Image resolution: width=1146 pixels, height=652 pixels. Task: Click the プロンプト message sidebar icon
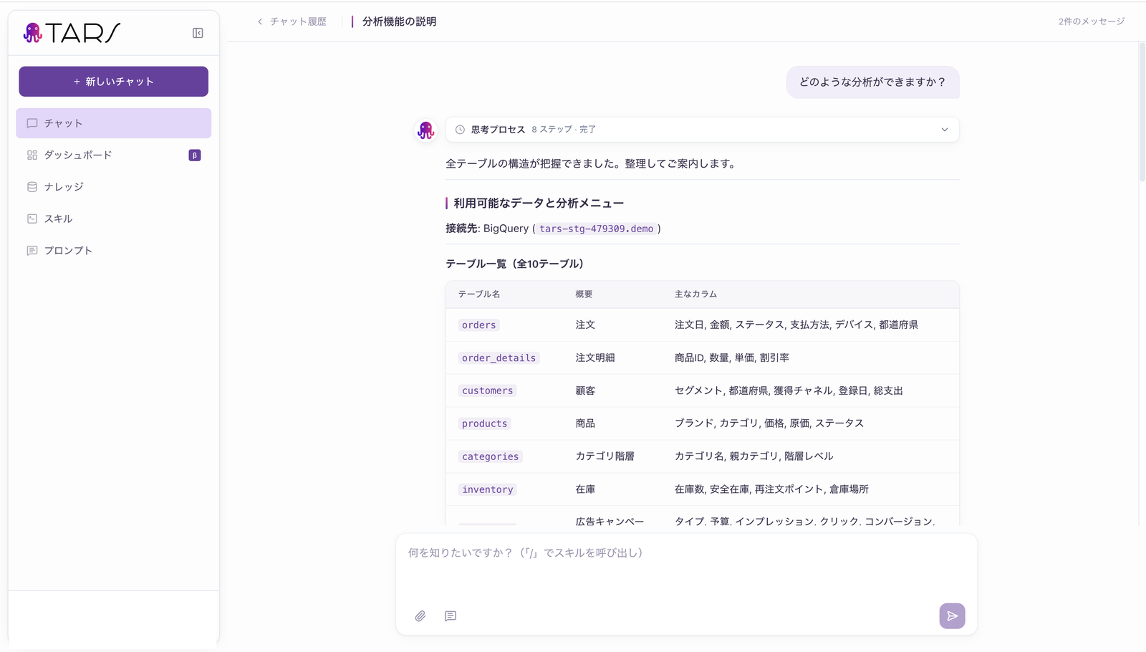point(32,251)
